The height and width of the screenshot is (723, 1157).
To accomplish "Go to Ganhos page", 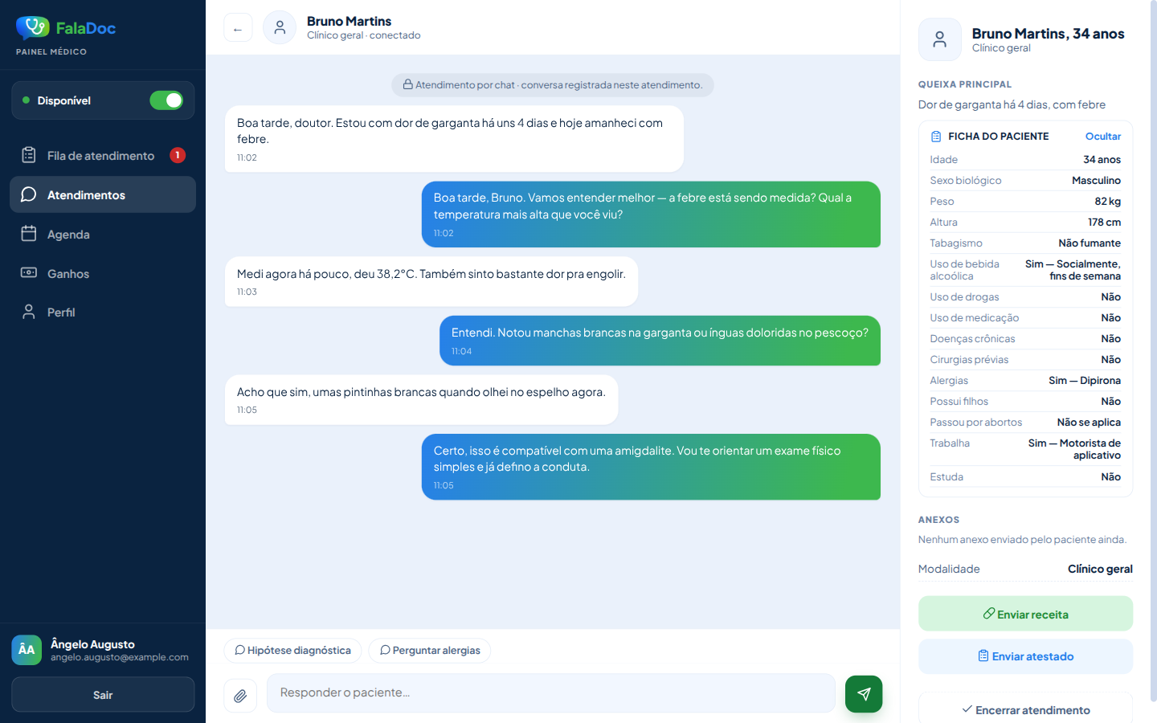I will coord(103,274).
